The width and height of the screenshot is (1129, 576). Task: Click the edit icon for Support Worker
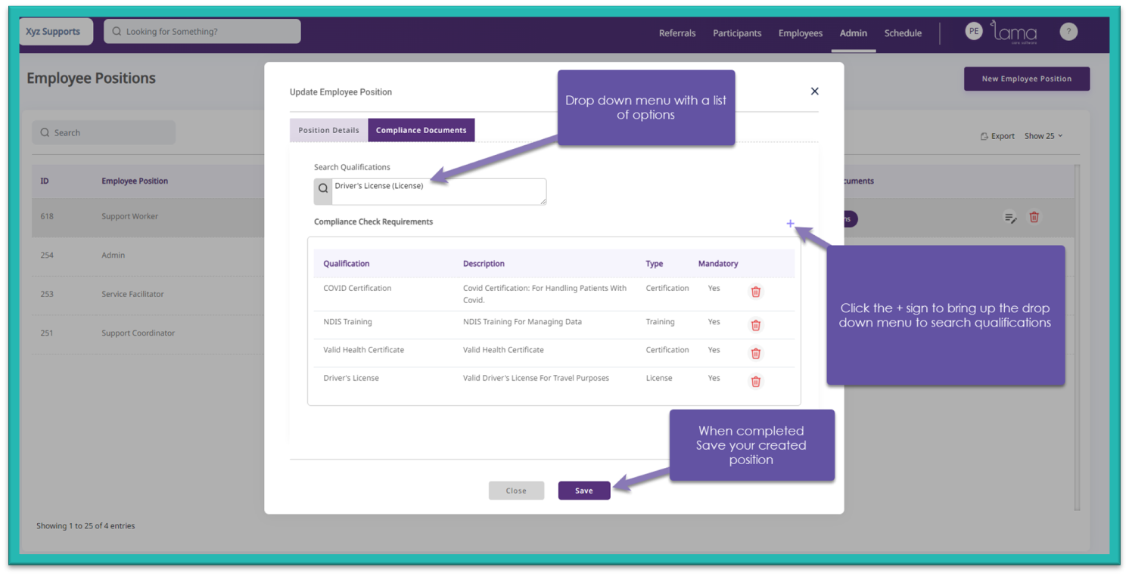1010,218
